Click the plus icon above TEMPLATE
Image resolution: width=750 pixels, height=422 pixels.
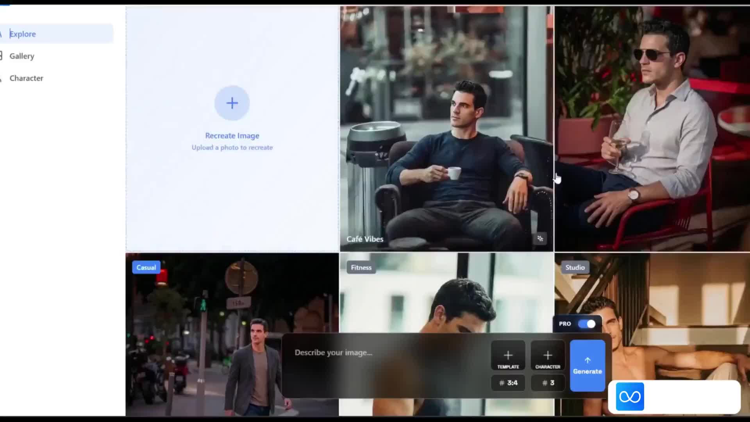click(508, 355)
